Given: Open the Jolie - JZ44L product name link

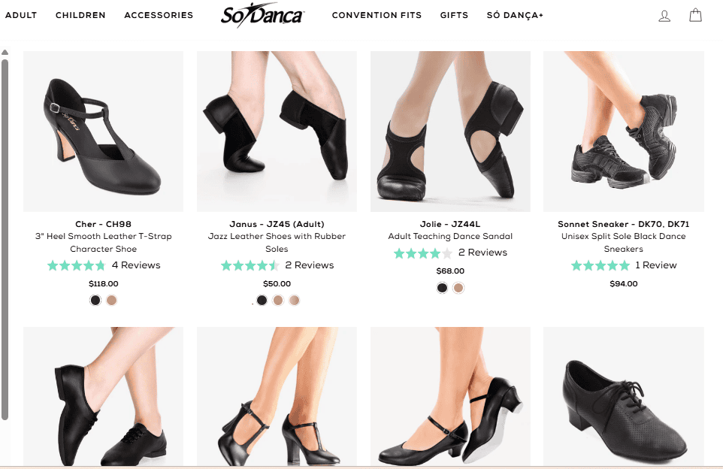Looking at the screenshot, I should (449, 223).
